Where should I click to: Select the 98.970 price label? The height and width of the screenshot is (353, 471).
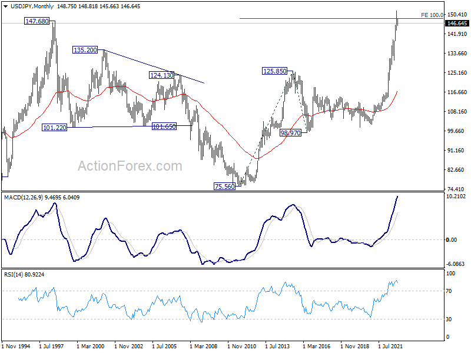[290, 133]
